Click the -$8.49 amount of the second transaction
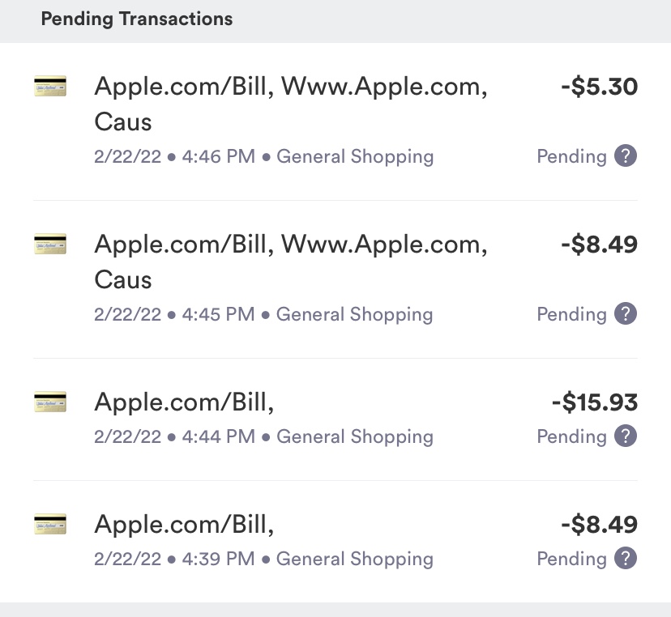Screen dimensions: 671x617 pos(598,244)
